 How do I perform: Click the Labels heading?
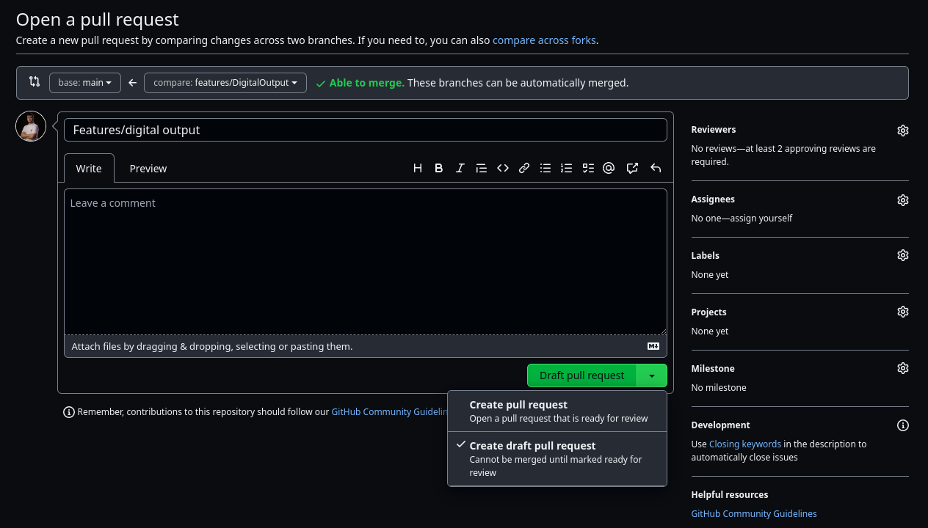[705, 255]
